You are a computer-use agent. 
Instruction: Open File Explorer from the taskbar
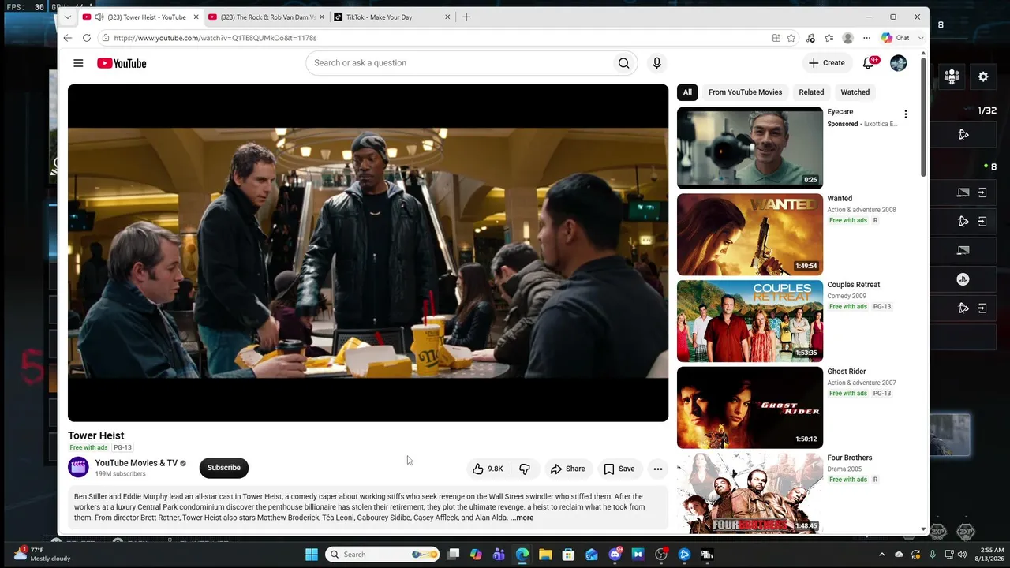[x=545, y=555]
